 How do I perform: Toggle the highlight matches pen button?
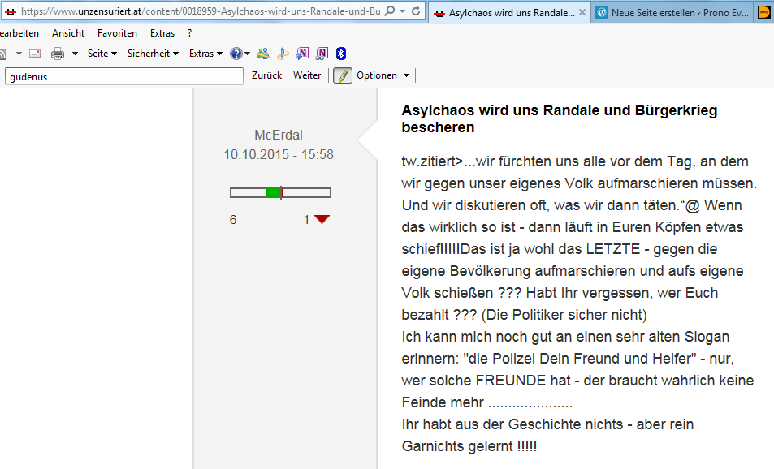click(343, 75)
